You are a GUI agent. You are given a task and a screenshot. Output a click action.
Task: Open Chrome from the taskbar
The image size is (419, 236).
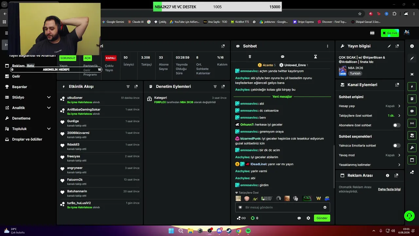click(x=239, y=231)
